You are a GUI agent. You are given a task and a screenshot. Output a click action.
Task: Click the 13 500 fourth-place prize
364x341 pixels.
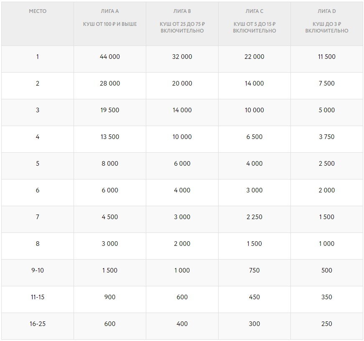(x=109, y=137)
